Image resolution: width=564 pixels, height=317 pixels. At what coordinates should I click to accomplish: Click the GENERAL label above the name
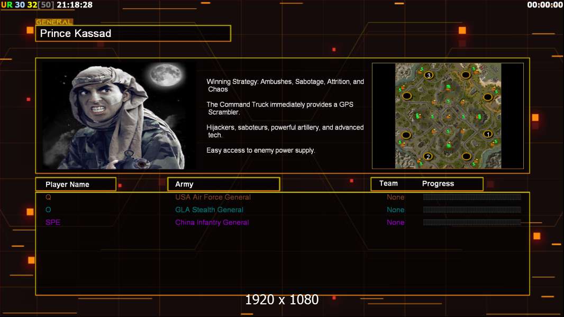[x=54, y=22]
